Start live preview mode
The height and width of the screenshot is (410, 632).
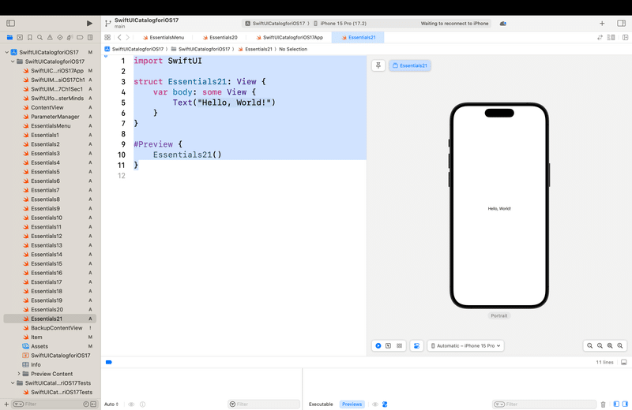pos(378,345)
